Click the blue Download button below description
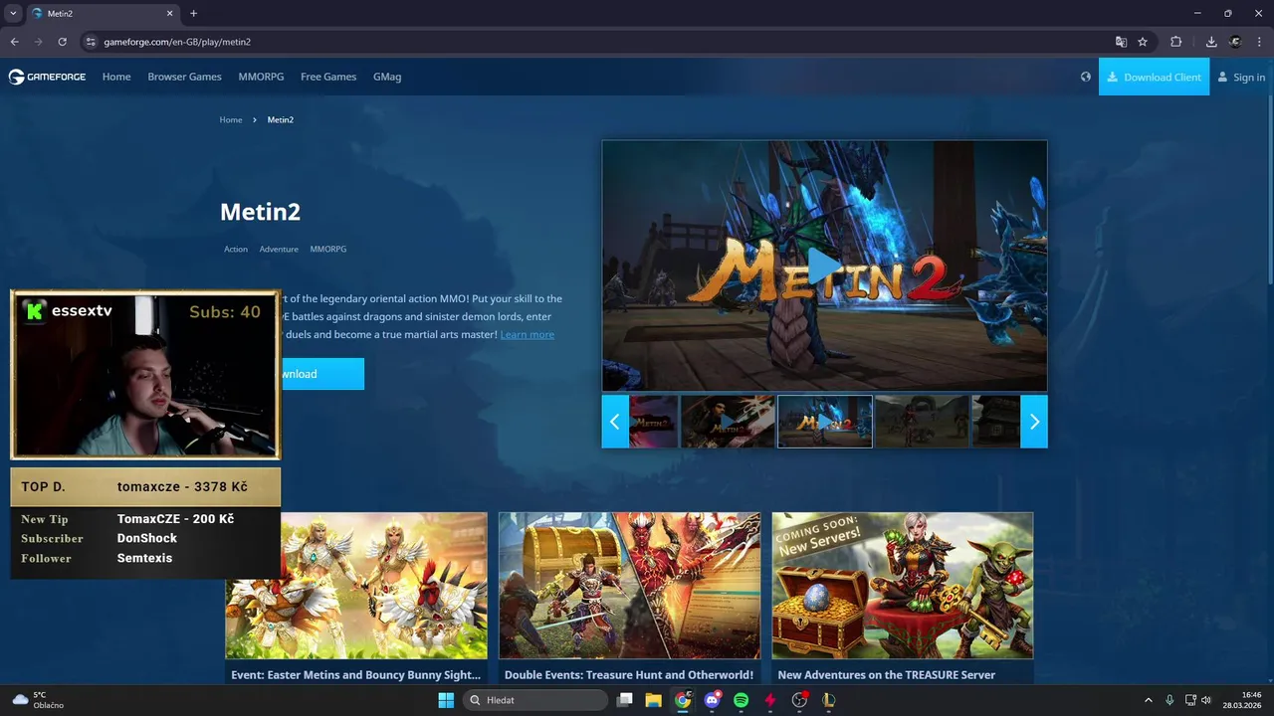 coord(321,374)
